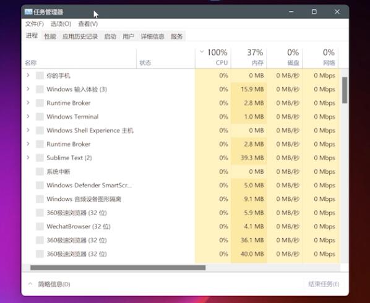Select the Windows 输入体验 (3) row

[181, 90]
